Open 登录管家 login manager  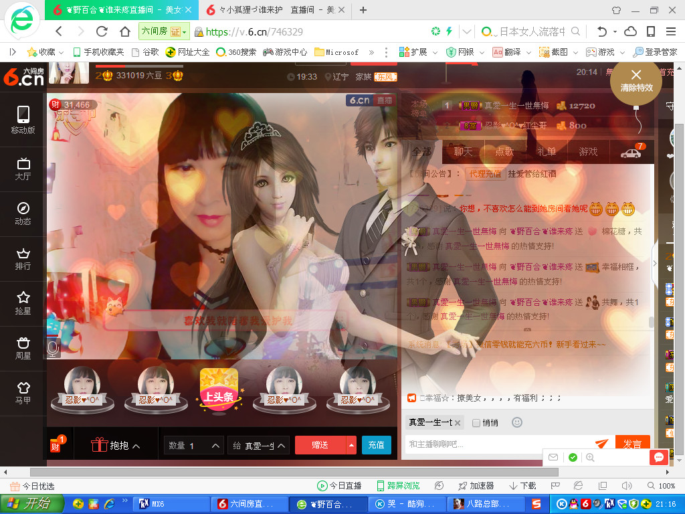(656, 52)
